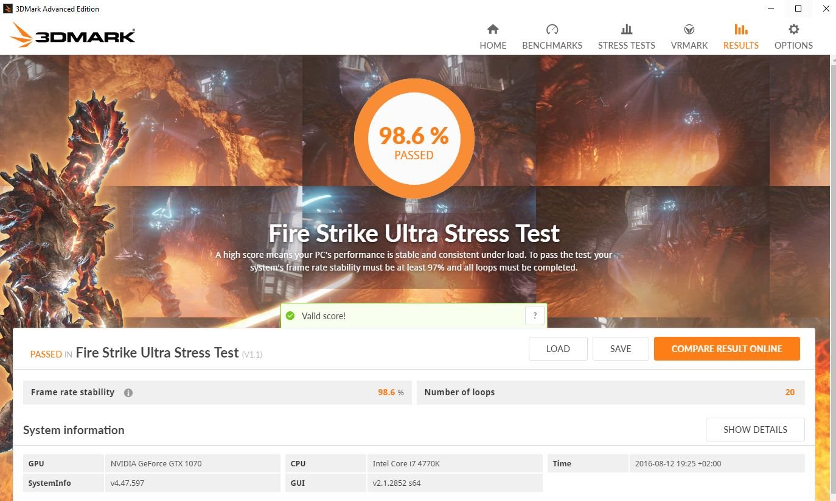The width and height of the screenshot is (836, 501).
Task: Click the VRMARK tab label
Action: 689,46
